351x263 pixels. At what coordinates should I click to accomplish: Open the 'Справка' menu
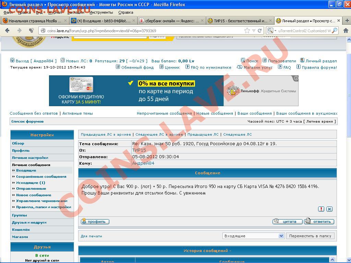(x=125, y=13)
